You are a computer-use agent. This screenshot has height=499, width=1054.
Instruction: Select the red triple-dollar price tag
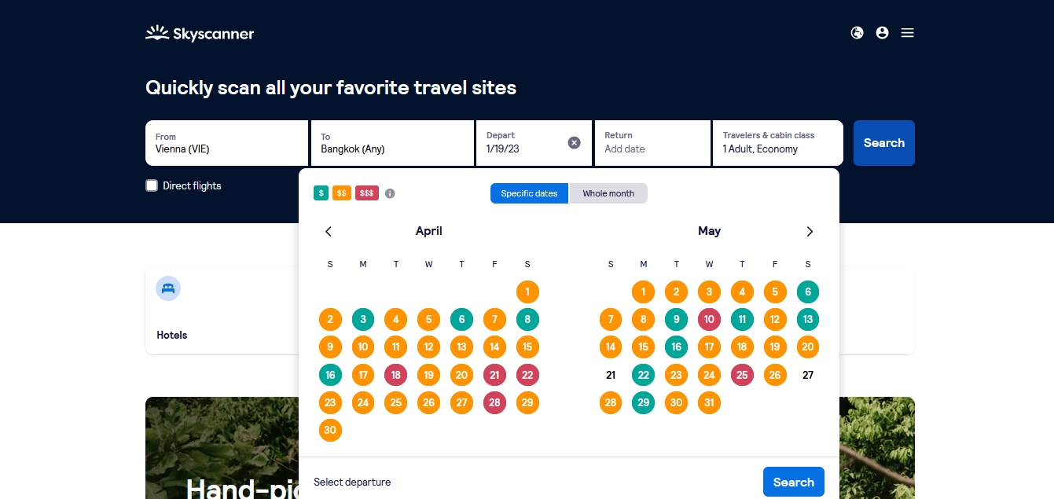(367, 193)
